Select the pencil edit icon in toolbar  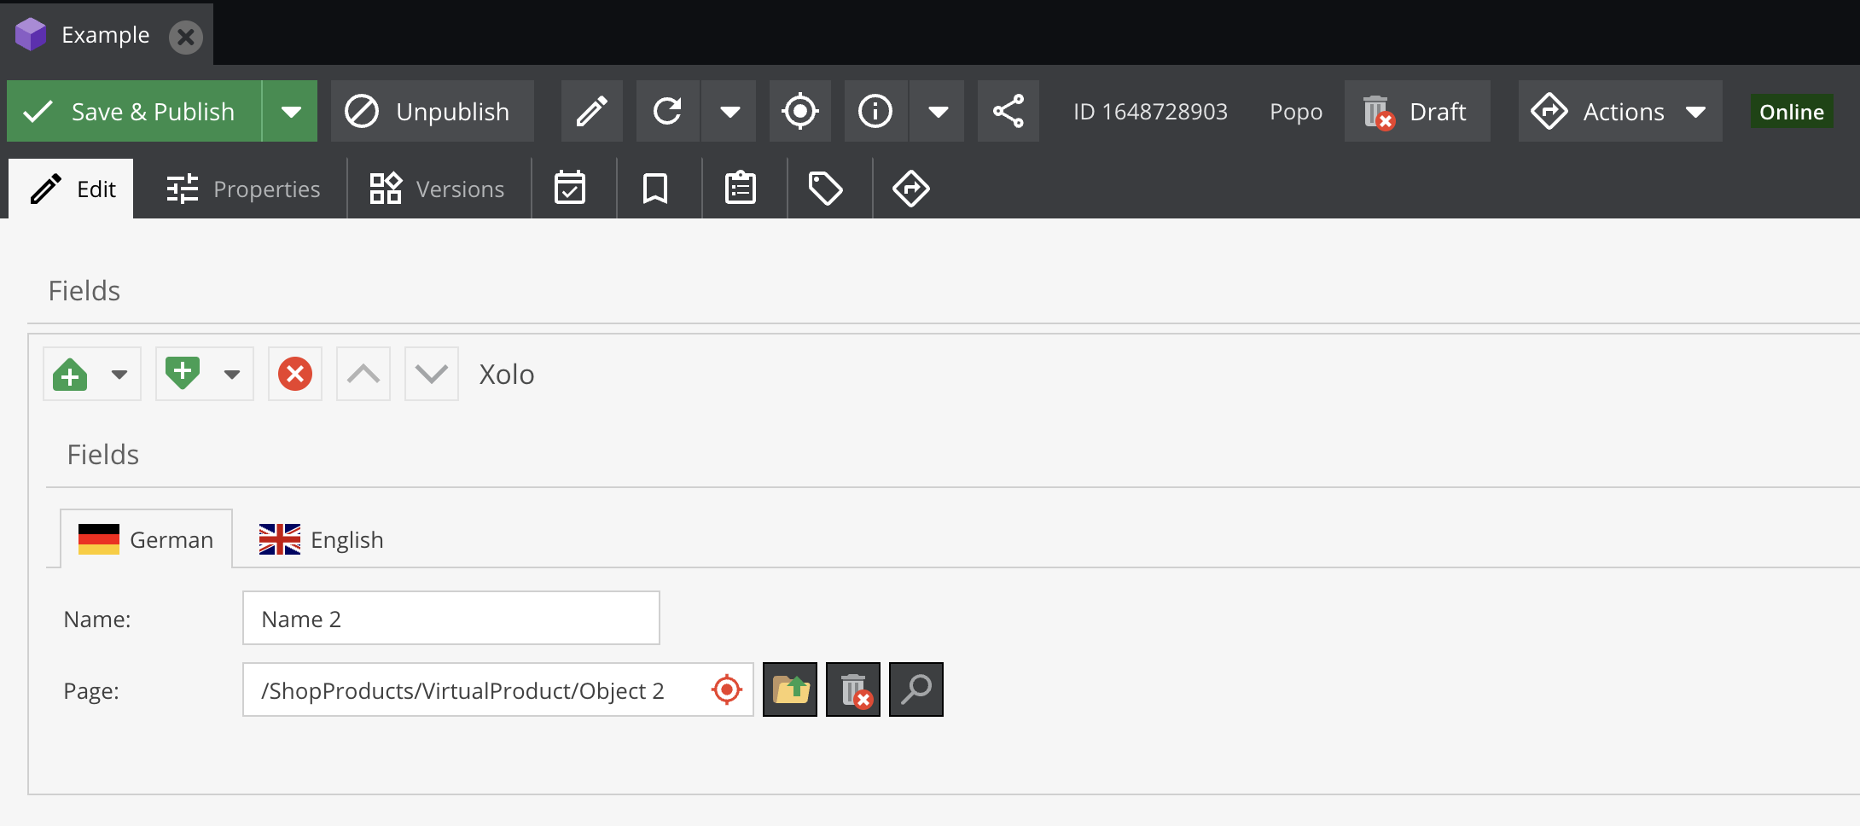click(592, 111)
